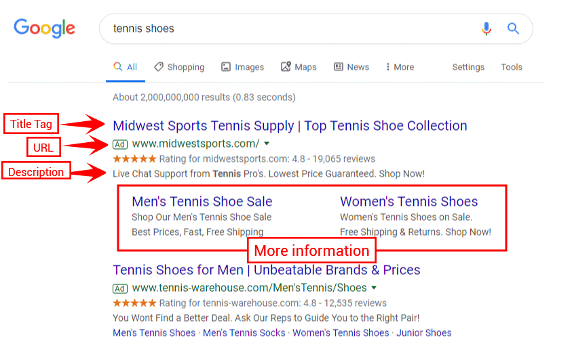572x348 pixels.
Task: Click the Images tab icon
Action: point(226,67)
